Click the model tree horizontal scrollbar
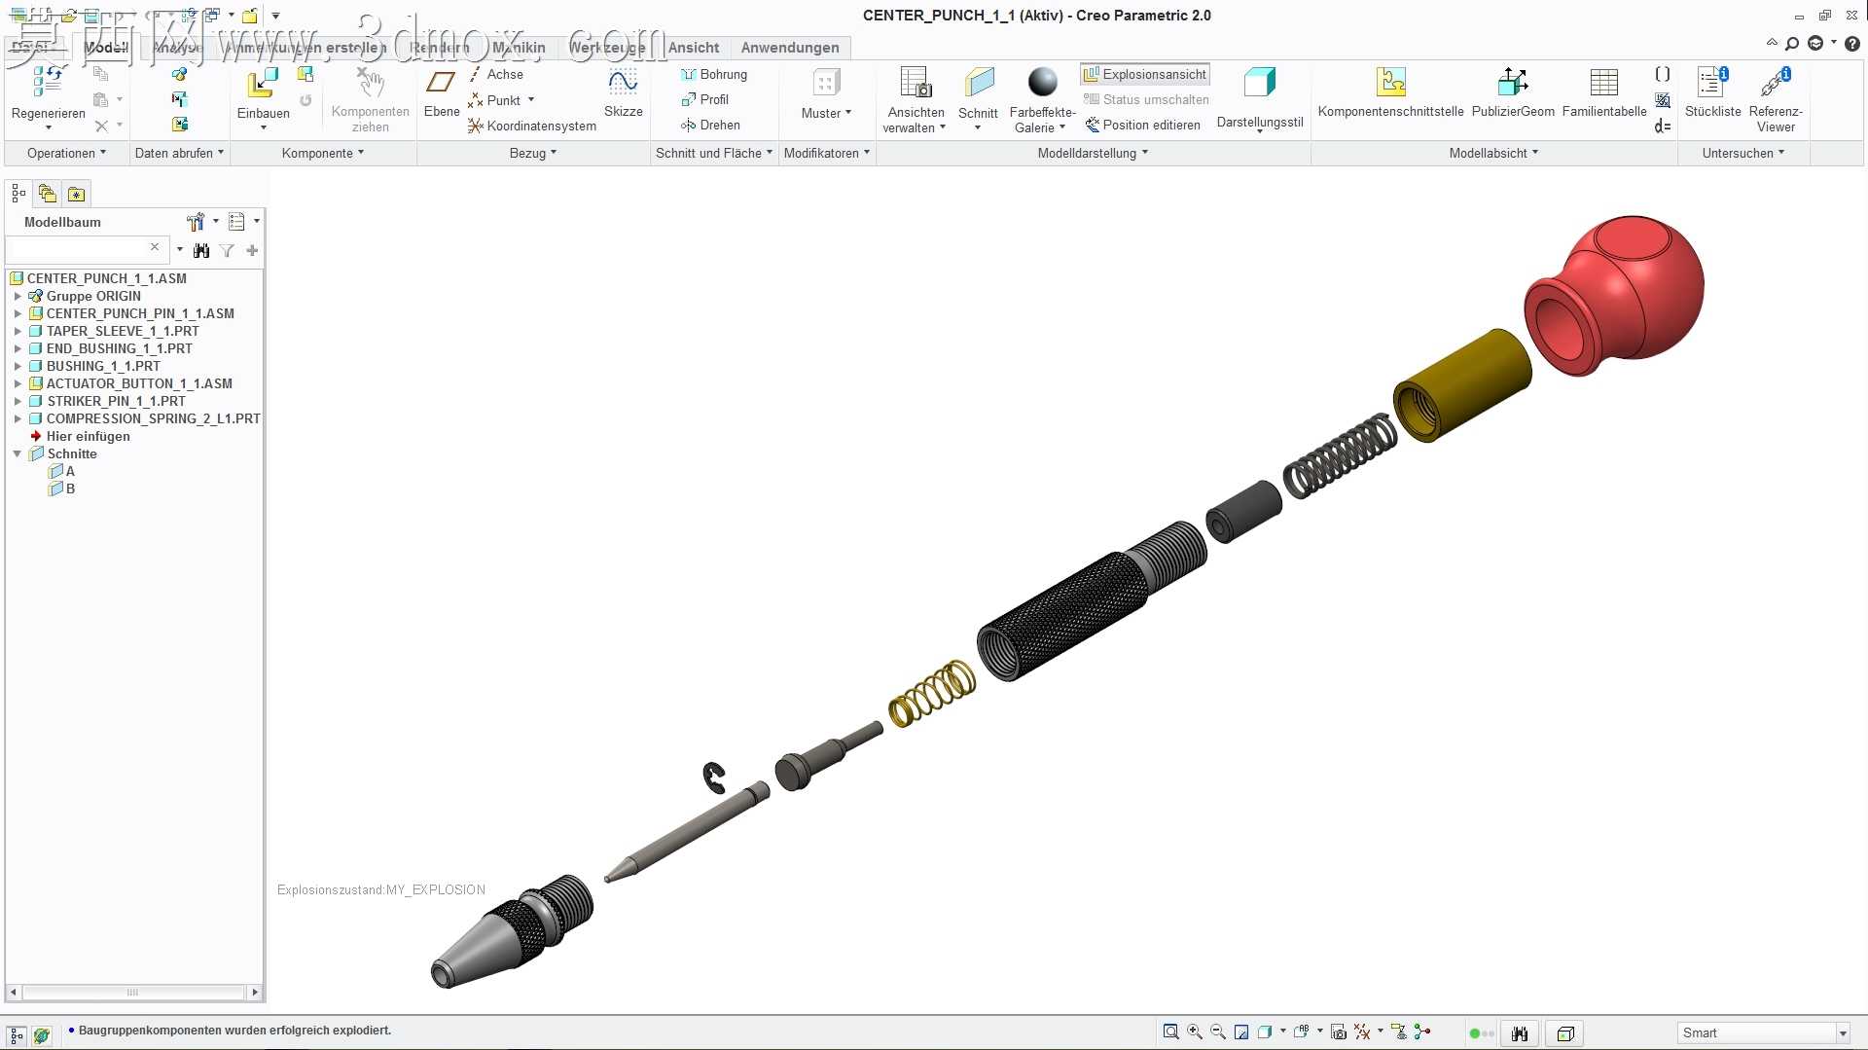The width and height of the screenshot is (1868, 1050). pos(133,993)
